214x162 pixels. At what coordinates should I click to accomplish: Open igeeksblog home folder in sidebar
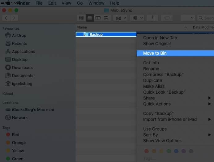(19, 84)
